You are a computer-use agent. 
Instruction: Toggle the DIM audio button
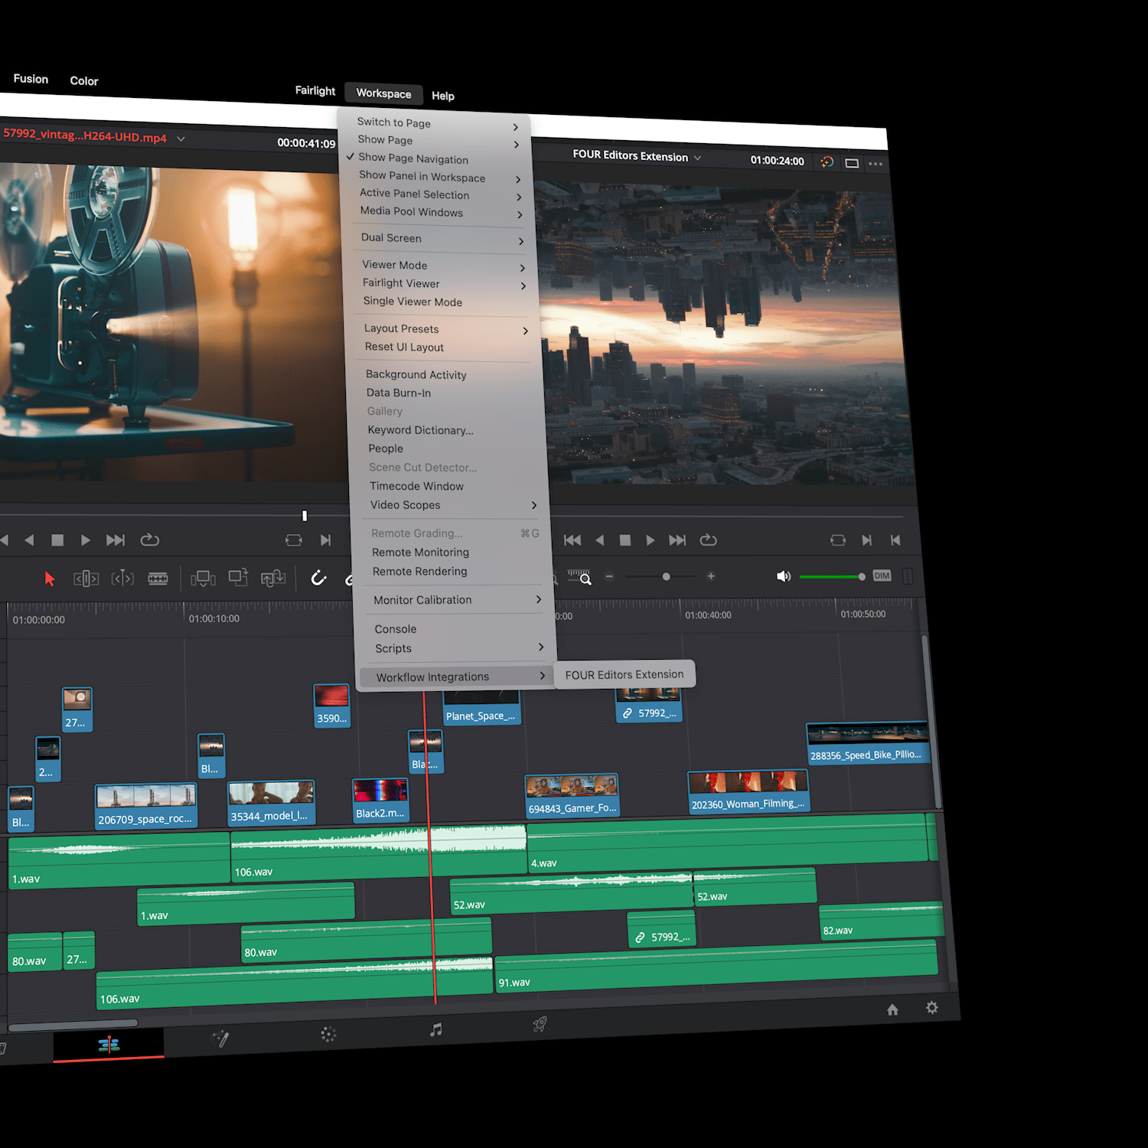pyautogui.click(x=882, y=576)
